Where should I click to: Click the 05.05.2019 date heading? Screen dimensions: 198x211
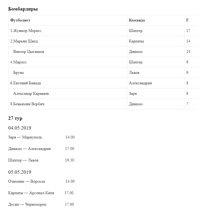pyautogui.click(x=20, y=172)
